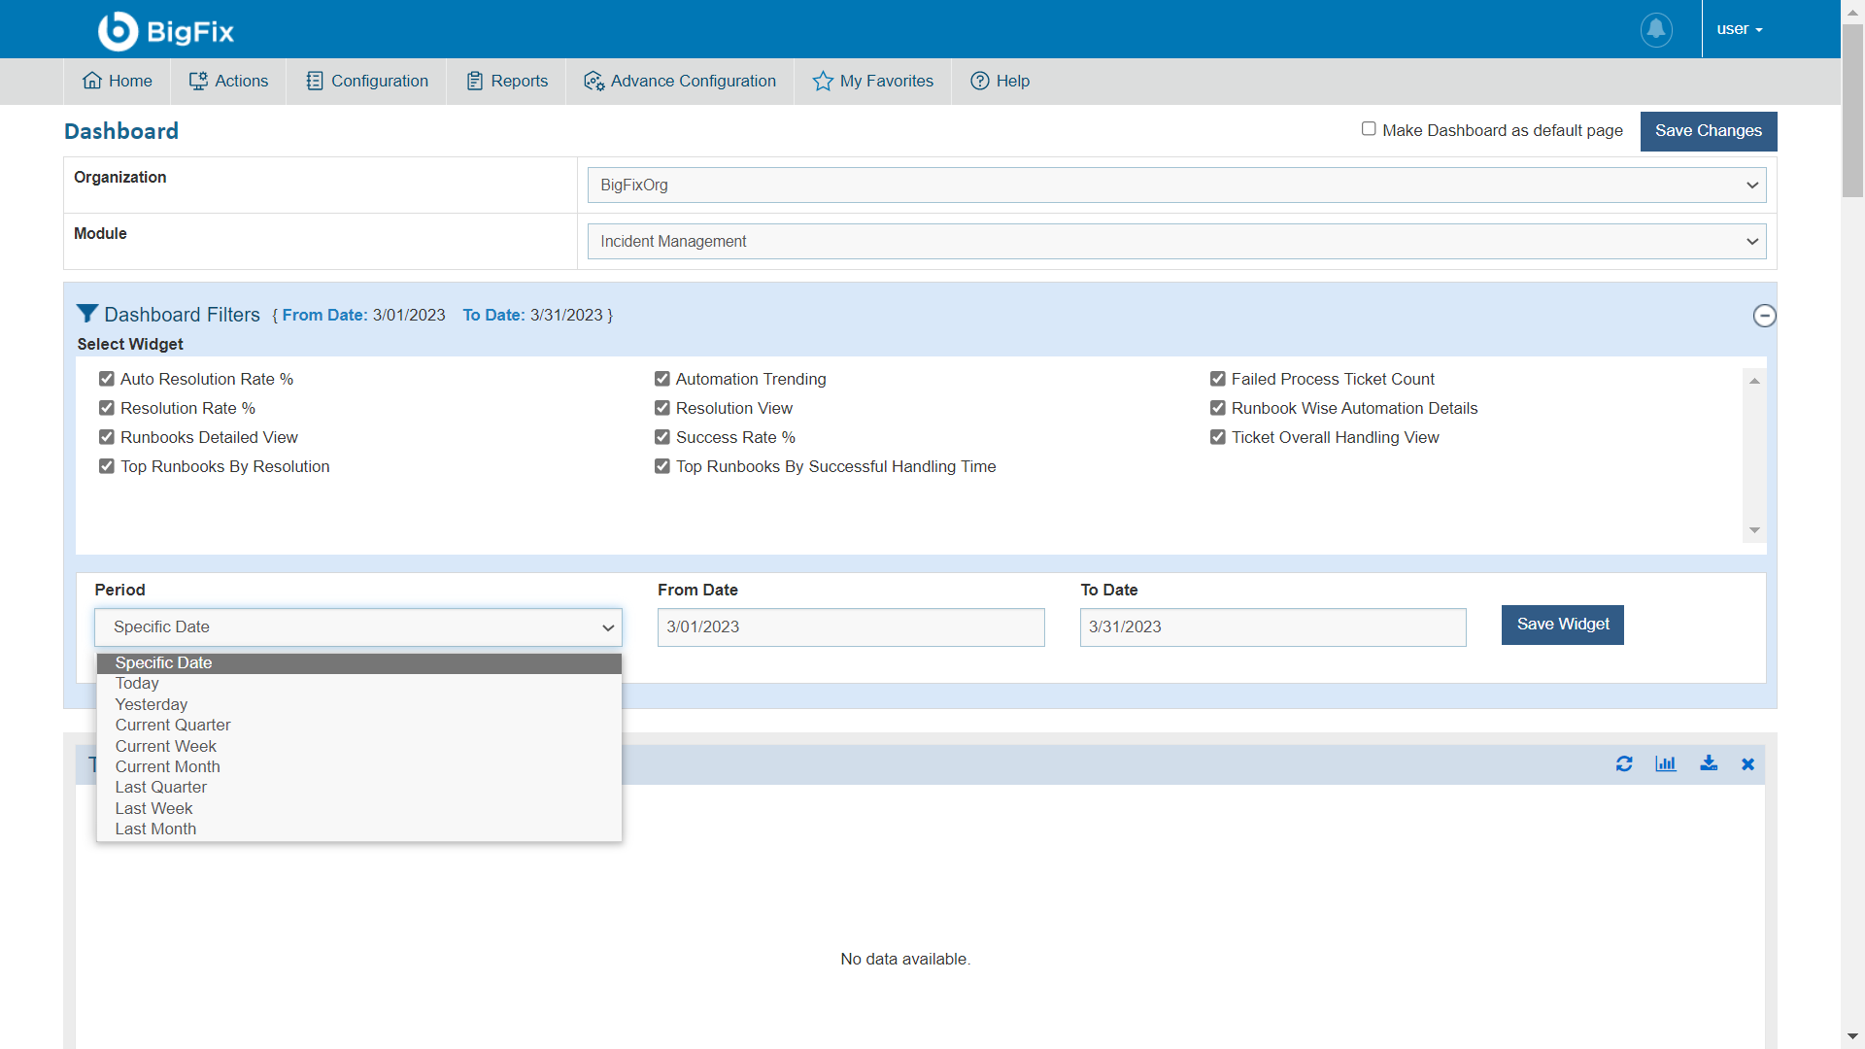Close the widget with X icon
This screenshot has width=1865, height=1049.
click(x=1747, y=764)
